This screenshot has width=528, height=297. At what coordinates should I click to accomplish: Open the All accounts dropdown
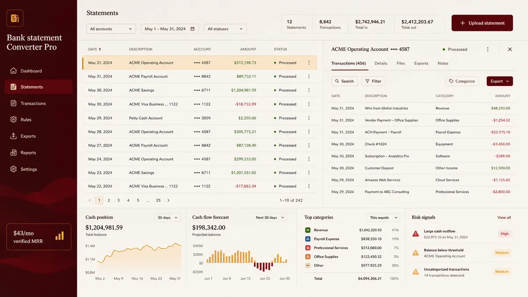click(111, 29)
